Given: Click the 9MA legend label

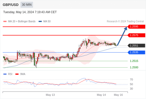Looking at the screenshot, I should coord(23,74).
